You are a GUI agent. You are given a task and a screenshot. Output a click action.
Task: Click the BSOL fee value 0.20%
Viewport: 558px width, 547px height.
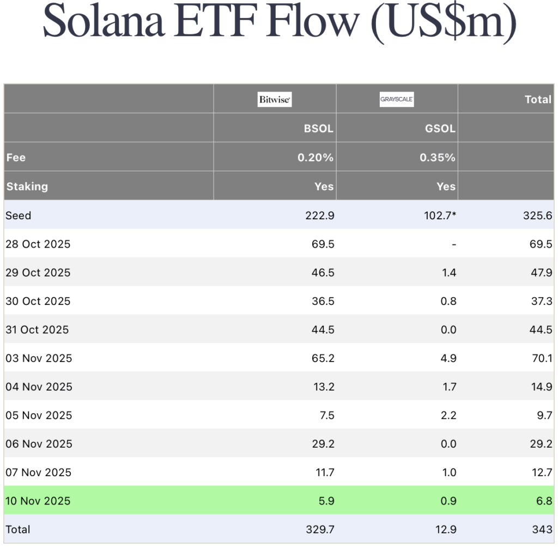tap(315, 157)
